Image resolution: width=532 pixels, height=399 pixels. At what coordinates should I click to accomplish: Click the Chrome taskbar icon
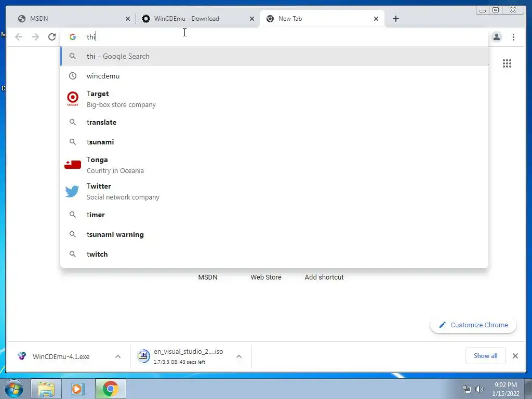(111, 389)
